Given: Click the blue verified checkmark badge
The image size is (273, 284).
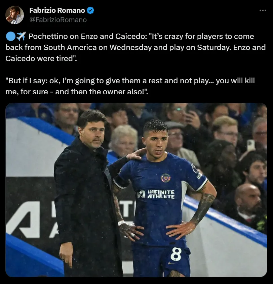Looking at the screenshot, I should [90, 10].
